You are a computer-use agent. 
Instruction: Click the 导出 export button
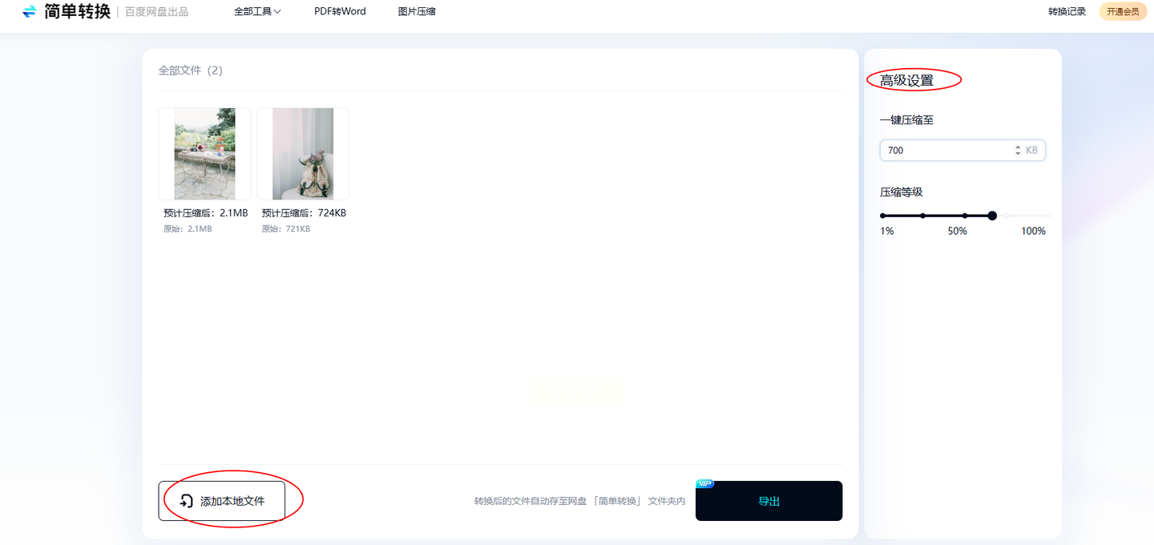point(769,501)
